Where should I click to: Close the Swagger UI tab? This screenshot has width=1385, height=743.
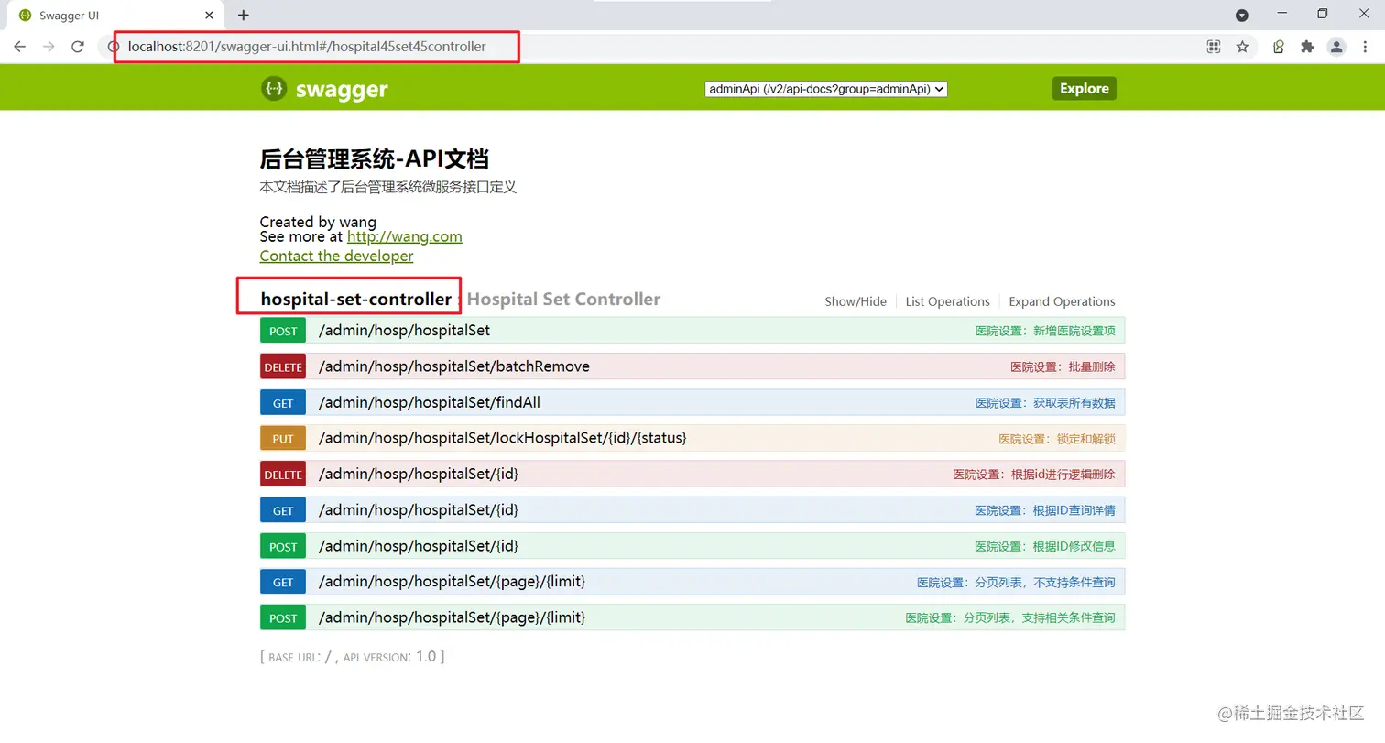point(210,16)
